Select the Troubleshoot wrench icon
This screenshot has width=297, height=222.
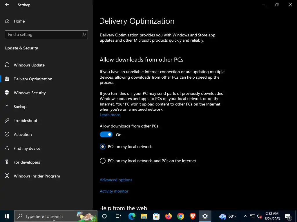pyautogui.click(x=7, y=121)
